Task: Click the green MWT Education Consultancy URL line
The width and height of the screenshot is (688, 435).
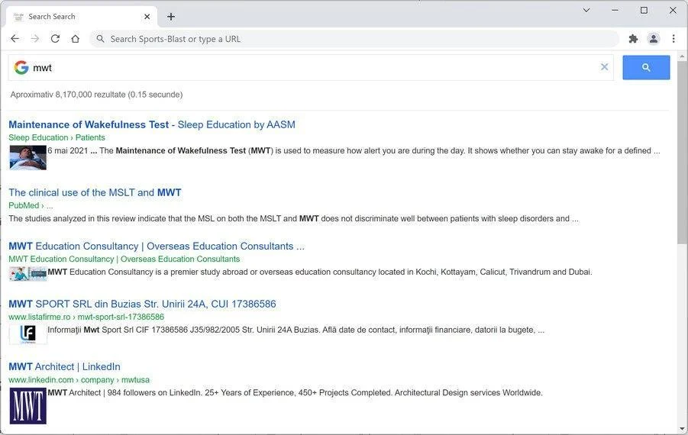Action: tap(124, 259)
